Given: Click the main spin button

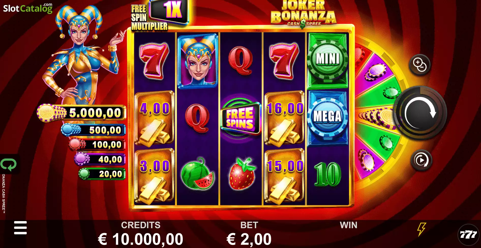Looking at the screenshot, I should point(420,113).
